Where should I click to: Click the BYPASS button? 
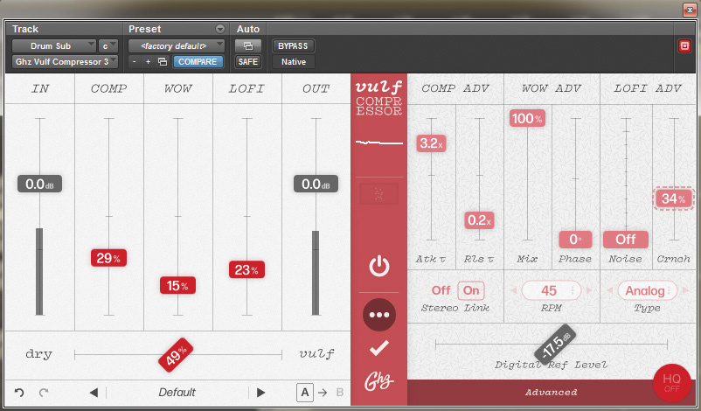click(293, 45)
